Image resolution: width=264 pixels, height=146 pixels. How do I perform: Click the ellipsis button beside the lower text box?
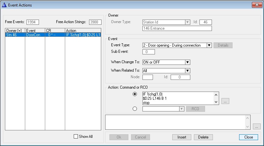click(x=257, y=126)
